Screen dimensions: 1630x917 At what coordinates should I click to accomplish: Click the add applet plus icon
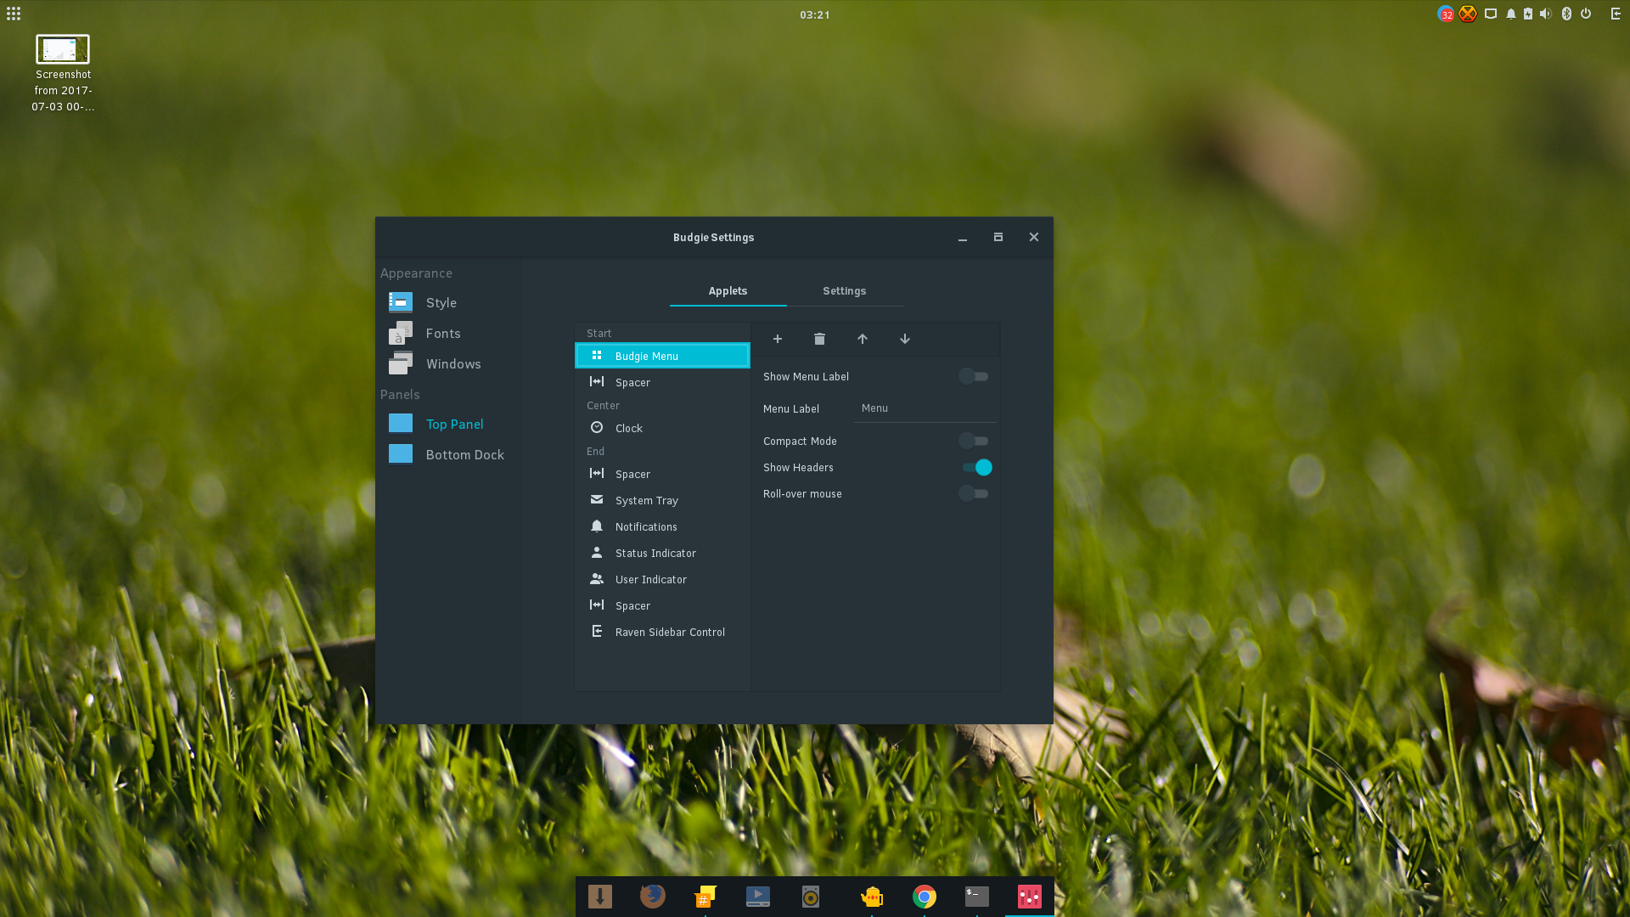[x=777, y=339]
